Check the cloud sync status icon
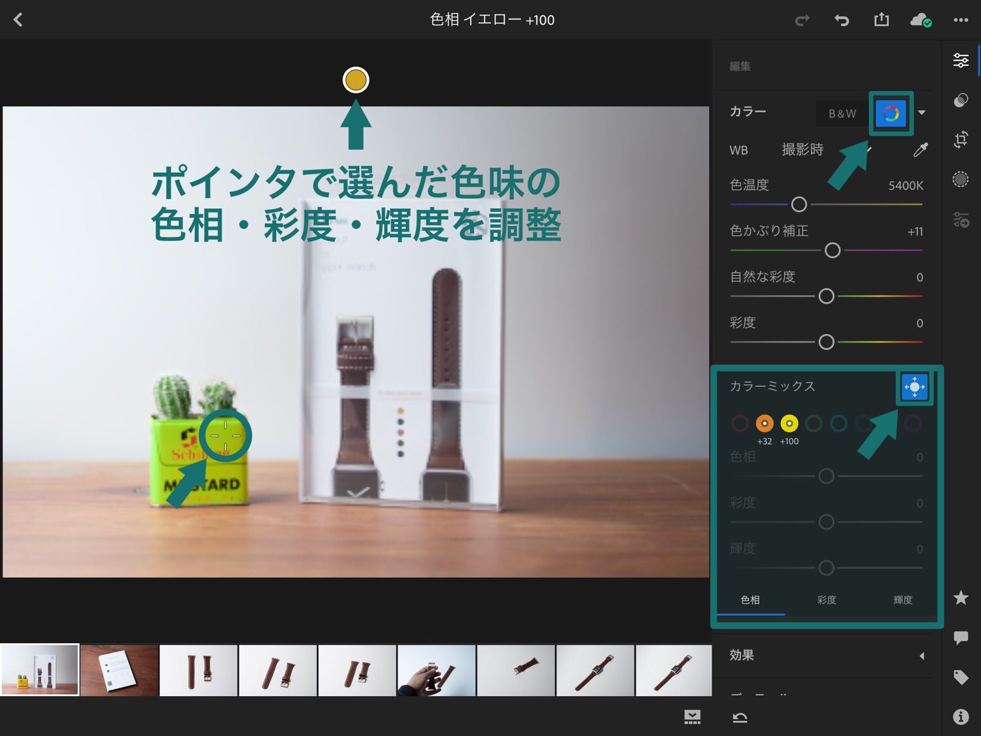The width and height of the screenshot is (981, 736). coord(920,20)
